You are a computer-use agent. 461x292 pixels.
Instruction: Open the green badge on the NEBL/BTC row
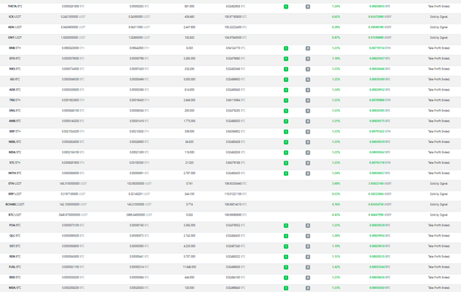tap(286, 142)
